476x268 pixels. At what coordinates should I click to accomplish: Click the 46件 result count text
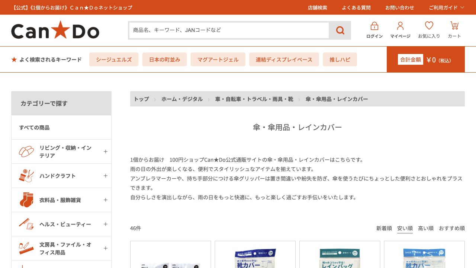pyautogui.click(x=136, y=228)
